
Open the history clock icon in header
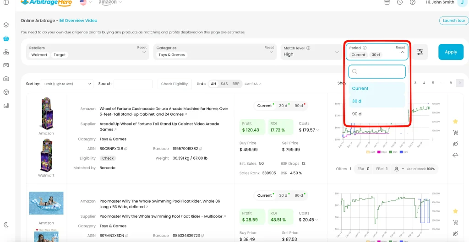pyautogui.click(x=399, y=2)
